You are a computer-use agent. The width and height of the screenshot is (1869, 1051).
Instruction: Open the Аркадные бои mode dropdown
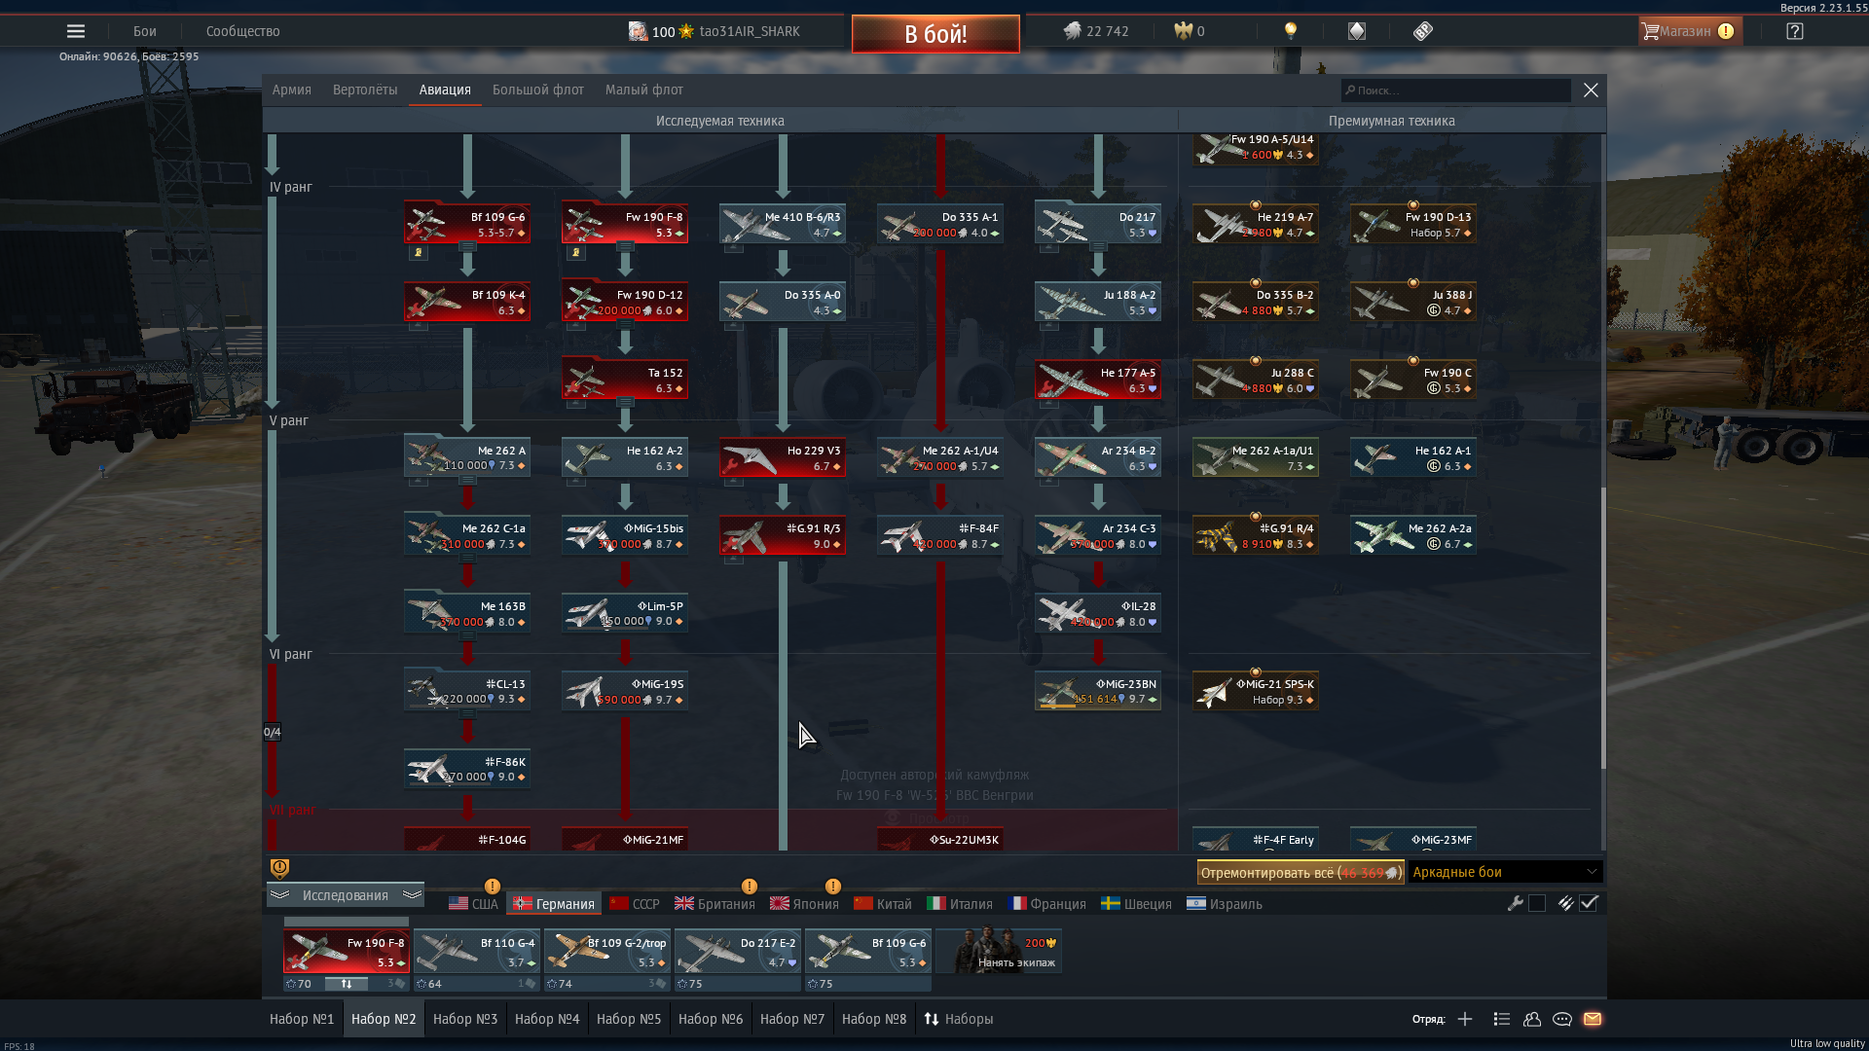[x=1505, y=872]
